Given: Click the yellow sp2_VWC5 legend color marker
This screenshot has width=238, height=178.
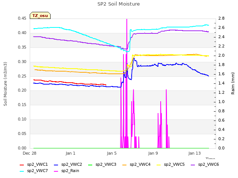Looking at the screenshot, I should click(x=159, y=165).
